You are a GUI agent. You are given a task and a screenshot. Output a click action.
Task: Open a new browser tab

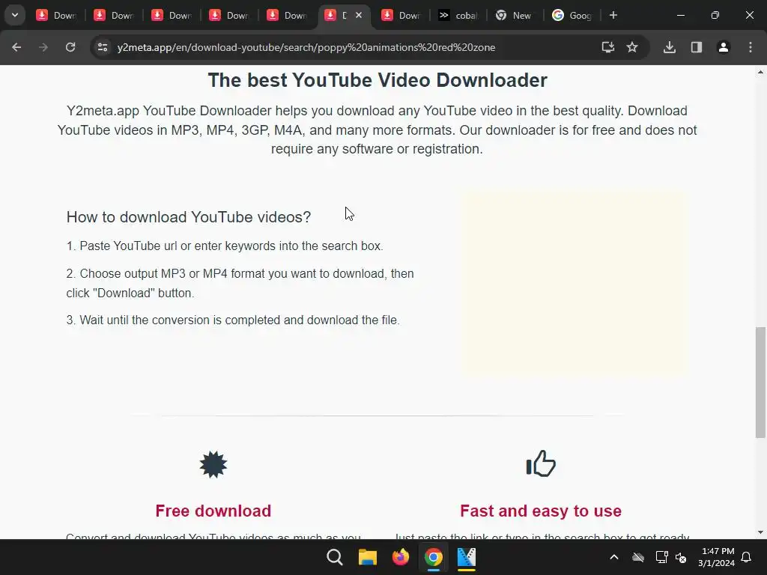coord(613,15)
